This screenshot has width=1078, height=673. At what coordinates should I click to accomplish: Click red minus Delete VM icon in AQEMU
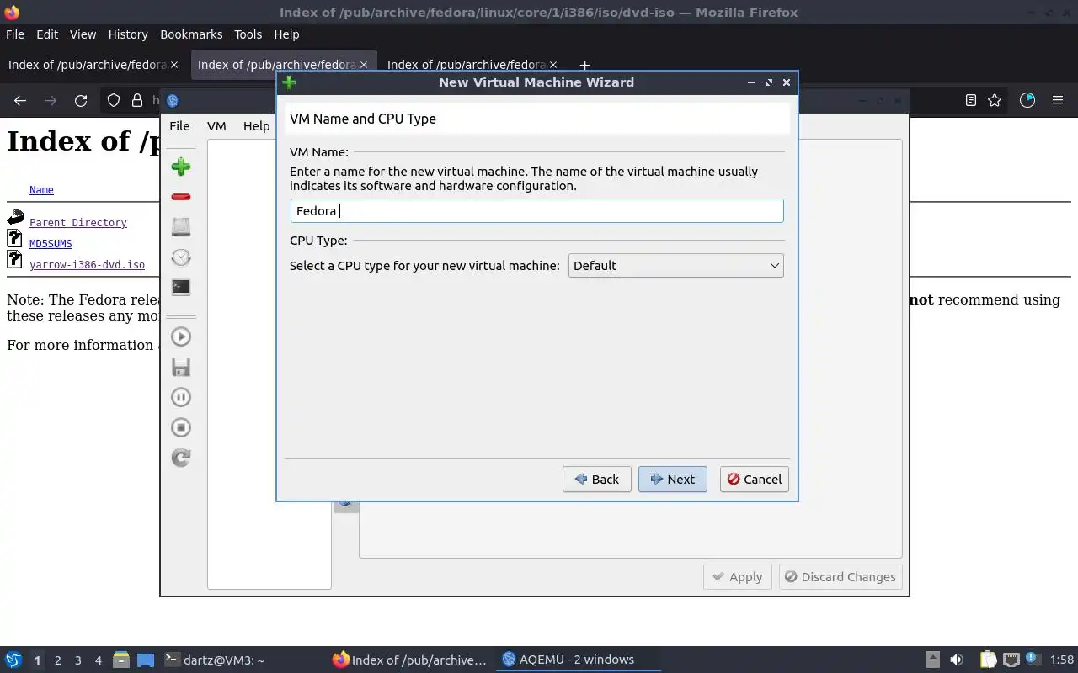(x=180, y=197)
